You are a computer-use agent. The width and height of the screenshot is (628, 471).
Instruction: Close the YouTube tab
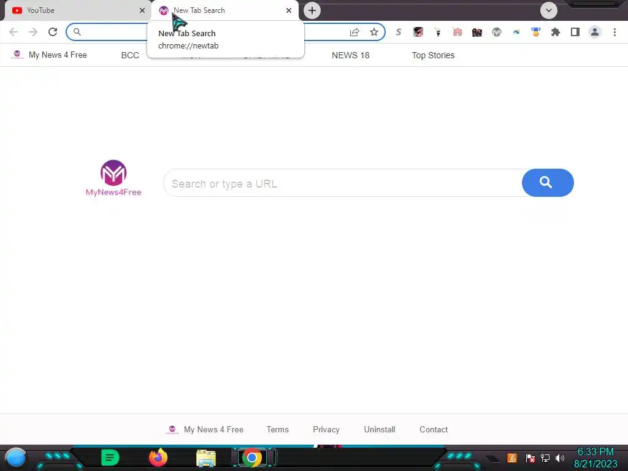click(142, 10)
